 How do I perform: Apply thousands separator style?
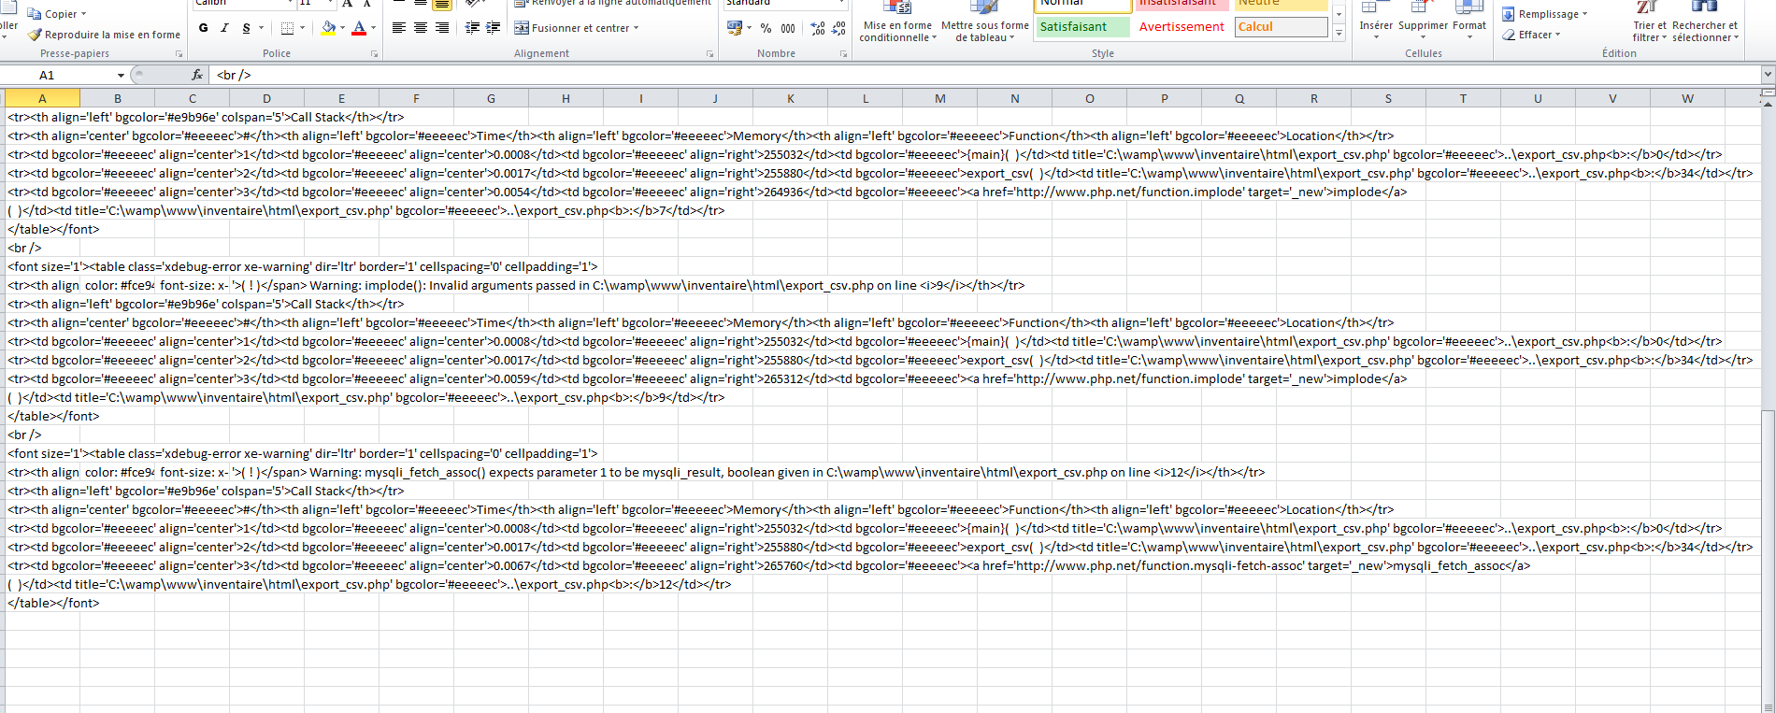point(788,28)
